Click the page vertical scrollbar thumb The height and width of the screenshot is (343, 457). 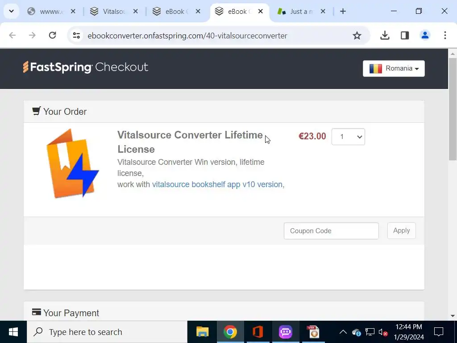coord(453,109)
